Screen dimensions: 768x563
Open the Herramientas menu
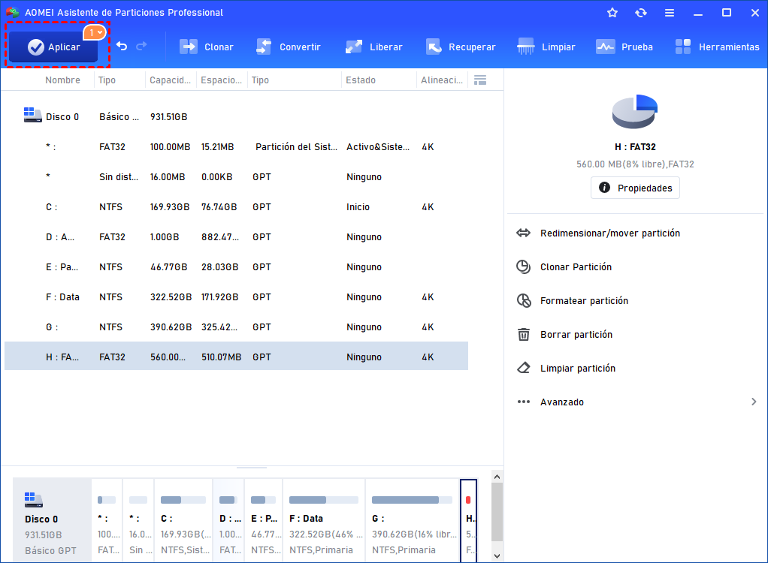[x=717, y=47]
